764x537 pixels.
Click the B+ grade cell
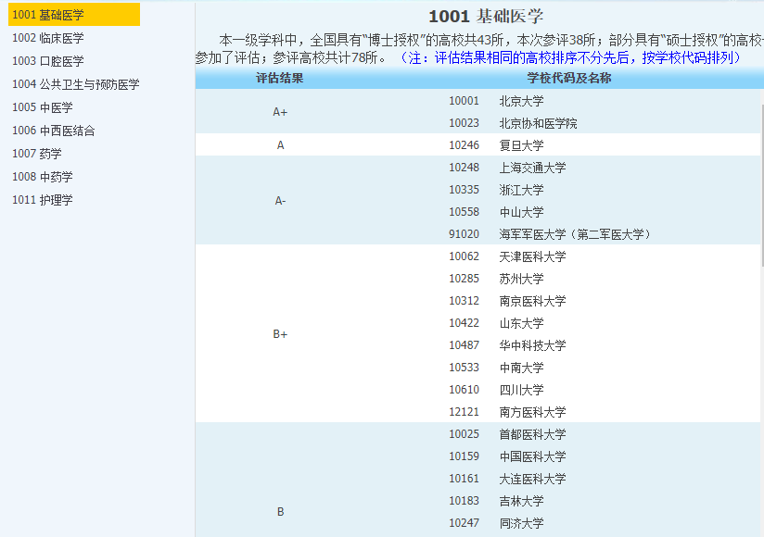280,334
